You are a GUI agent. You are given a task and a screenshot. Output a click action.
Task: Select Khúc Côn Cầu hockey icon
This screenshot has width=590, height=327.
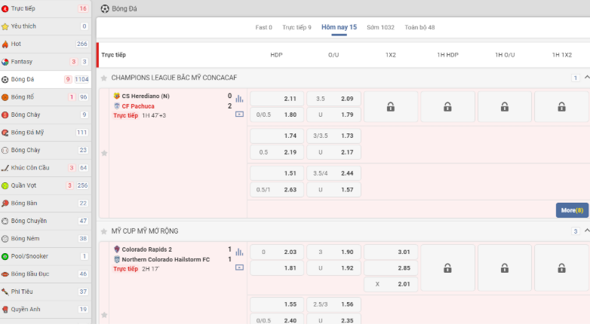[x=5, y=167]
